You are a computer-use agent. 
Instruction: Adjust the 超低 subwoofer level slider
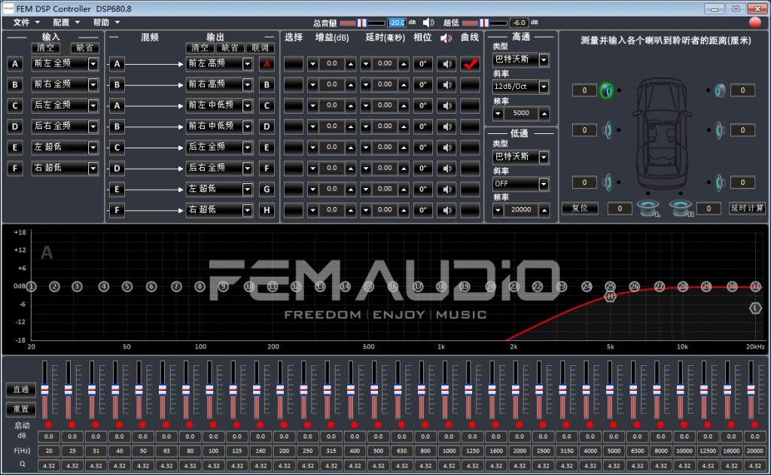click(x=485, y=23)
